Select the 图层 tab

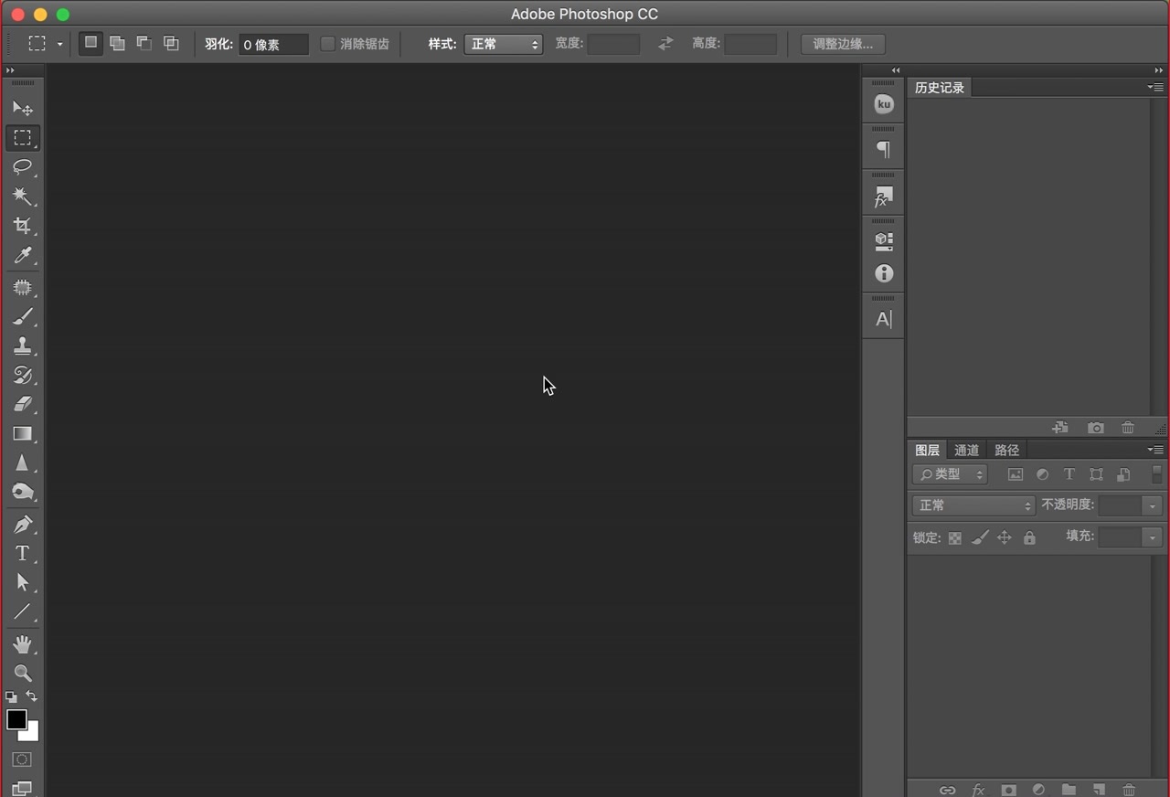point(927,450)
